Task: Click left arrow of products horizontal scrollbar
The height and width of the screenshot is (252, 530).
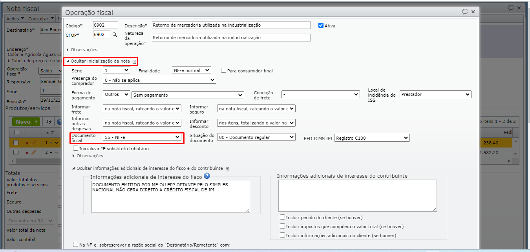Action: 13,161
